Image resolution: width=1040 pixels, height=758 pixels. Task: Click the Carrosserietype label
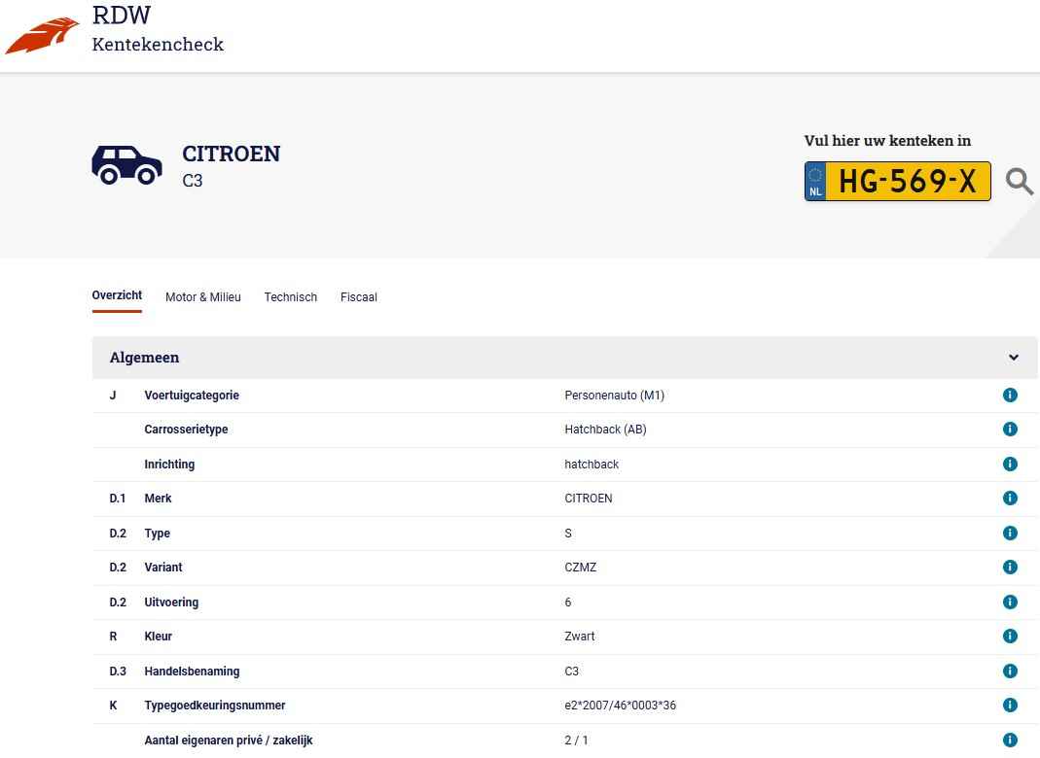coord(186,430)
